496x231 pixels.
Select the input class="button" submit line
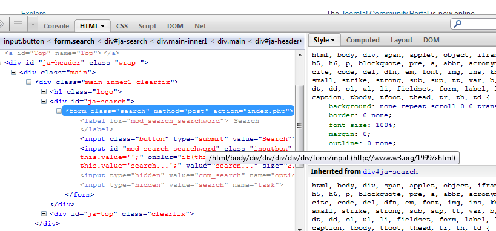pyautogui.click(x=187, y=139)
